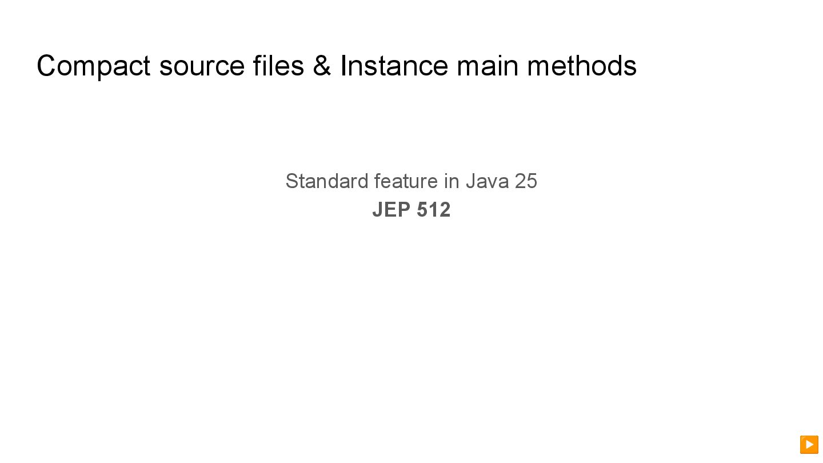Advance slide using bottom-right play arrow
The height and width of the screenshot is (463, 823).
[x=809, y=444]
